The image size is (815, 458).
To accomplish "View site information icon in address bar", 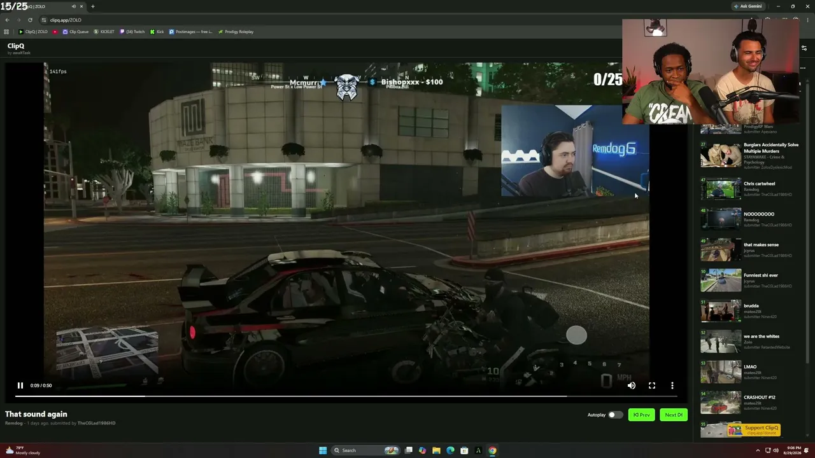I will coord(44,20).
